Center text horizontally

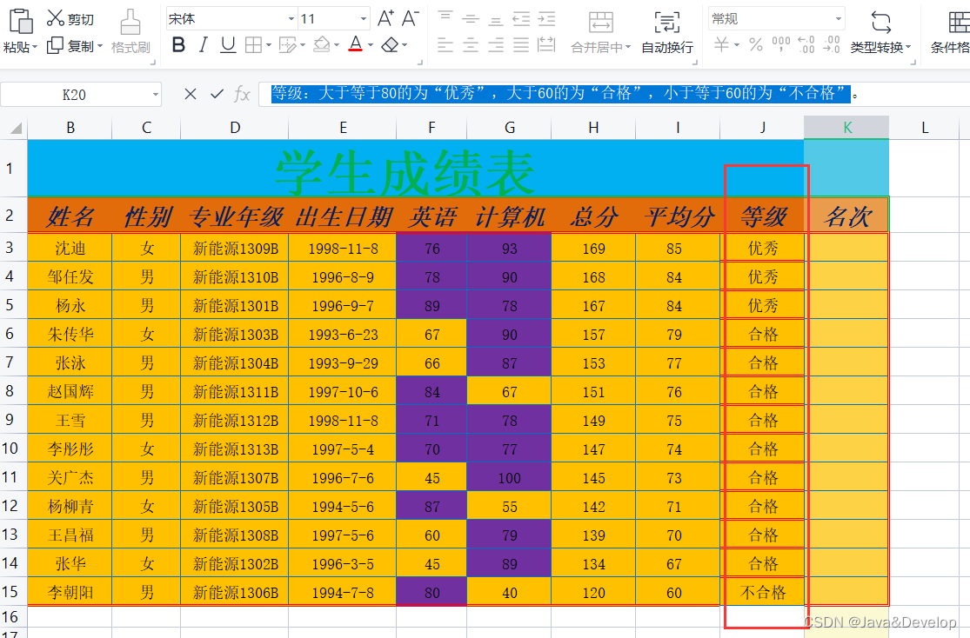pyautogui.click(x=471, y=45)
